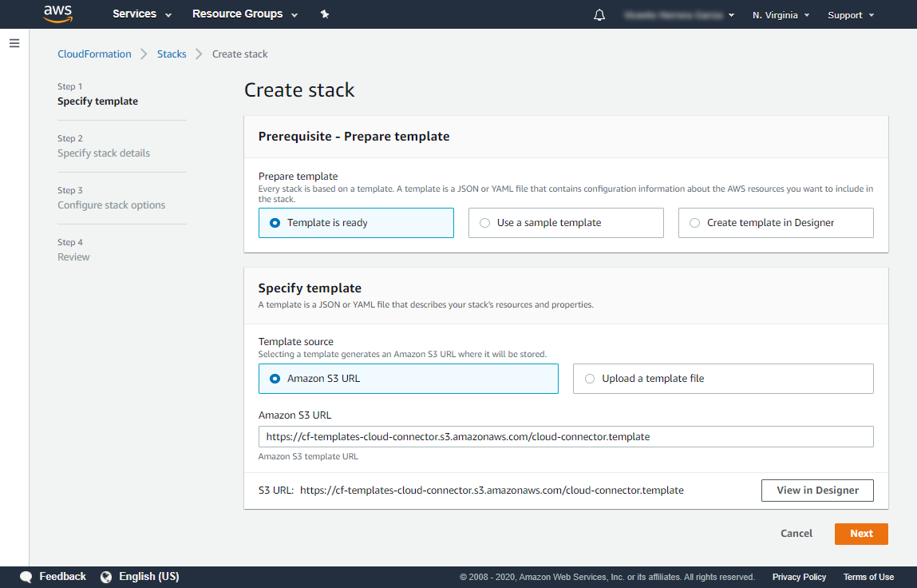Select Step 2 Specify stack details

104,146
